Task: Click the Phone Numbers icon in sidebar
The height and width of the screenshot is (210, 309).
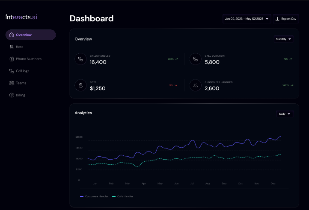Action: point(12,59)
